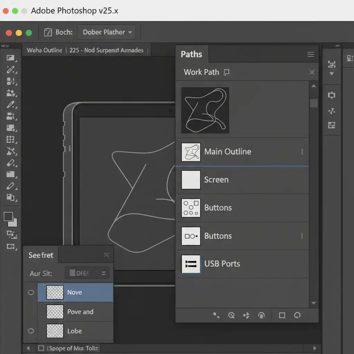Image resolution: width=354 pixels, height=354 pixels.
Task: Click the eyedropper tool in left toolbar
Action: 11,70
